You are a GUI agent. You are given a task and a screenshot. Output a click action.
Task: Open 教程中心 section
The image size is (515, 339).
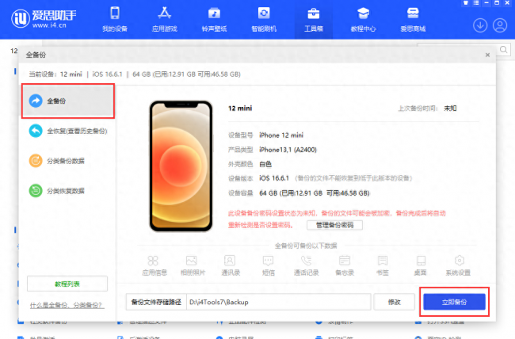[x=363, y=19]
